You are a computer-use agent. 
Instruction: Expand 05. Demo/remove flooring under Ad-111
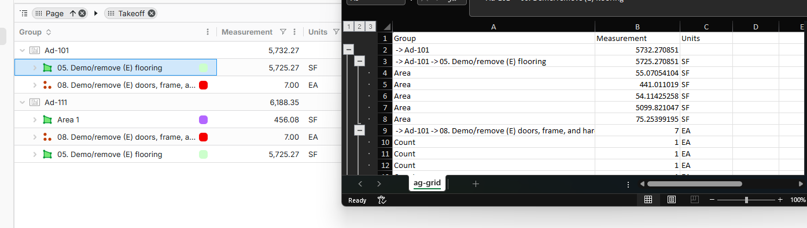34,154
